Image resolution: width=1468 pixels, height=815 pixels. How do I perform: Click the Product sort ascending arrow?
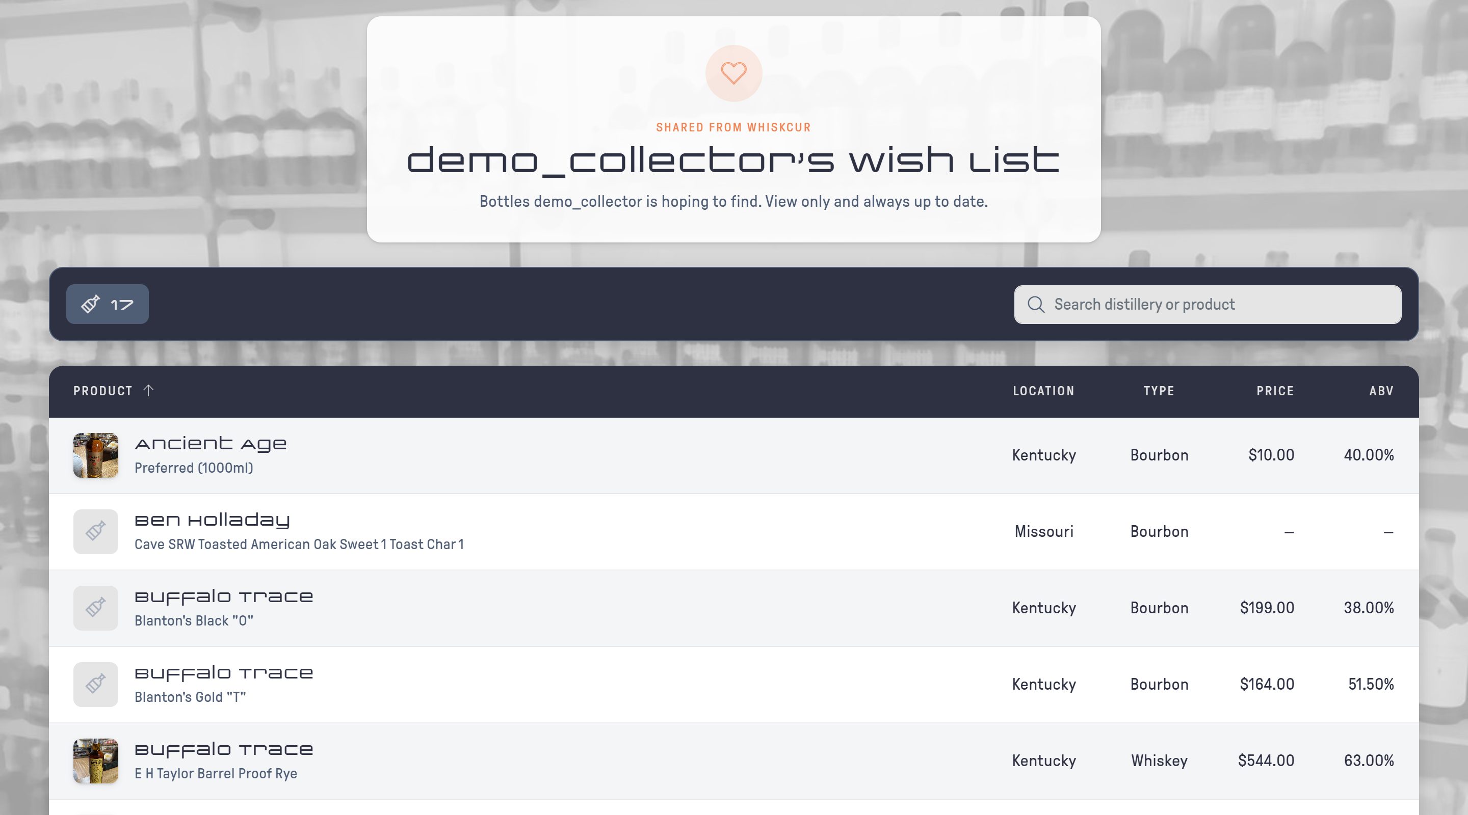(x=148, y=390)
